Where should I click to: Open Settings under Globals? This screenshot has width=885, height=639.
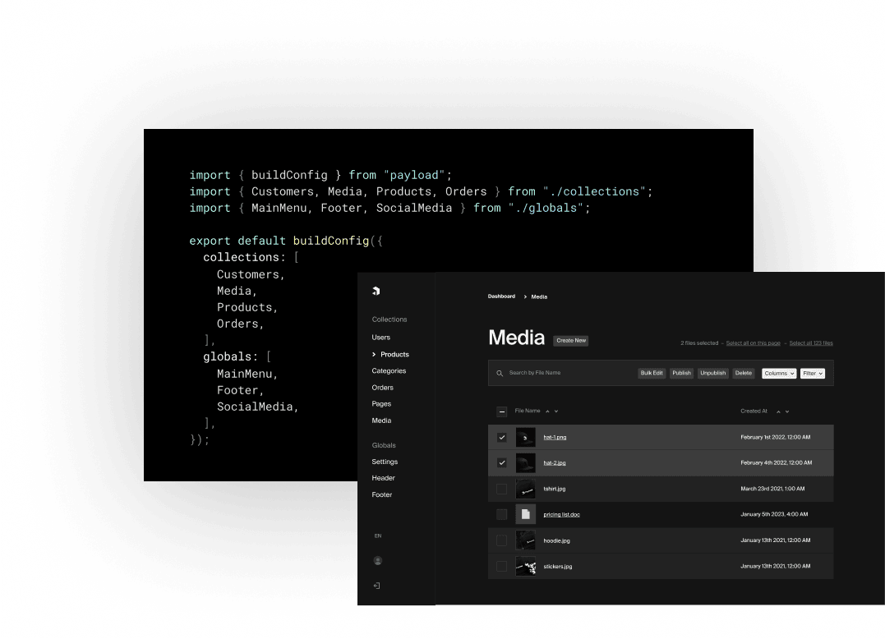tap(385, 462)
